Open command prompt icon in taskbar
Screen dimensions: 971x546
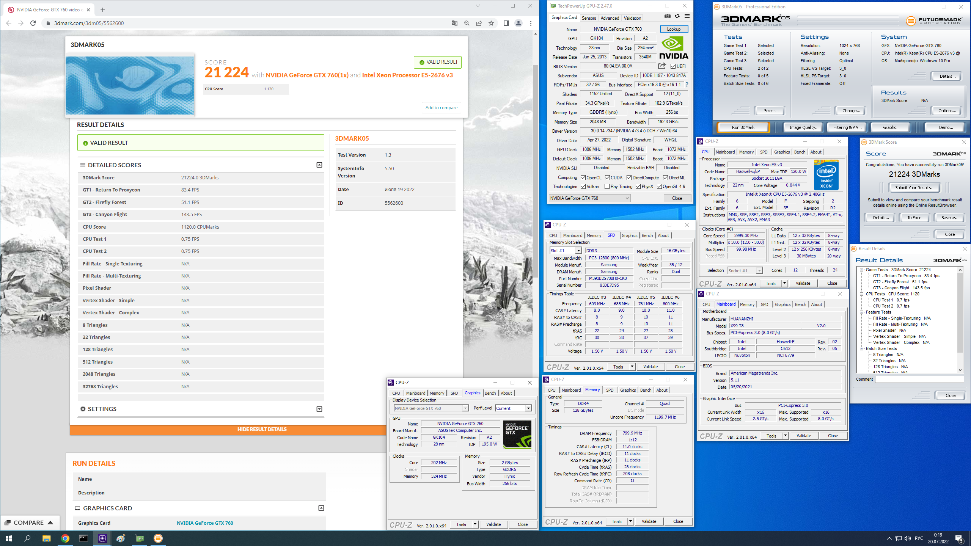pyautogui.click(x=83, y=538)
